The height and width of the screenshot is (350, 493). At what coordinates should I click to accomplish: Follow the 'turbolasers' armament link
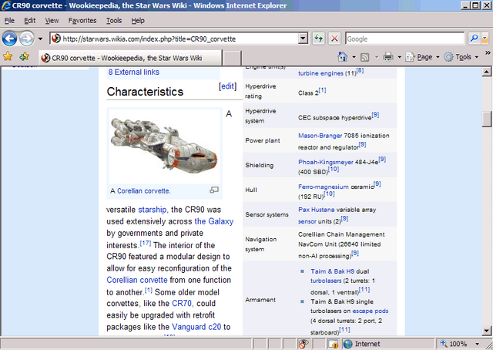point(326,281)
